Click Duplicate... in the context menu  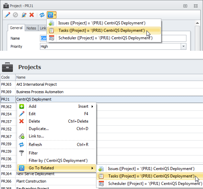tap(39, 129)
